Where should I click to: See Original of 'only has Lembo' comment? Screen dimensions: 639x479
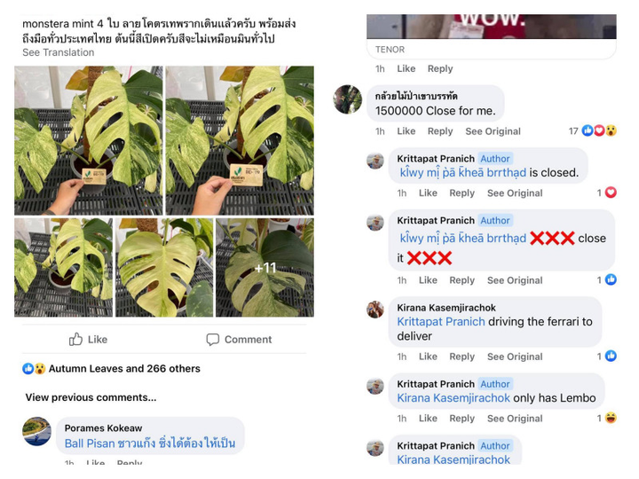pyautogui.click(x=515, y=419)
